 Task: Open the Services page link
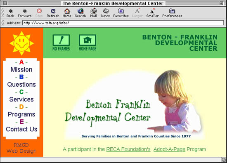coord(21,99)
